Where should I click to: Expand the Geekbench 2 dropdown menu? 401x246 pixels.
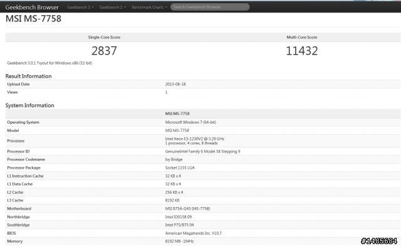tap(113, 7)
